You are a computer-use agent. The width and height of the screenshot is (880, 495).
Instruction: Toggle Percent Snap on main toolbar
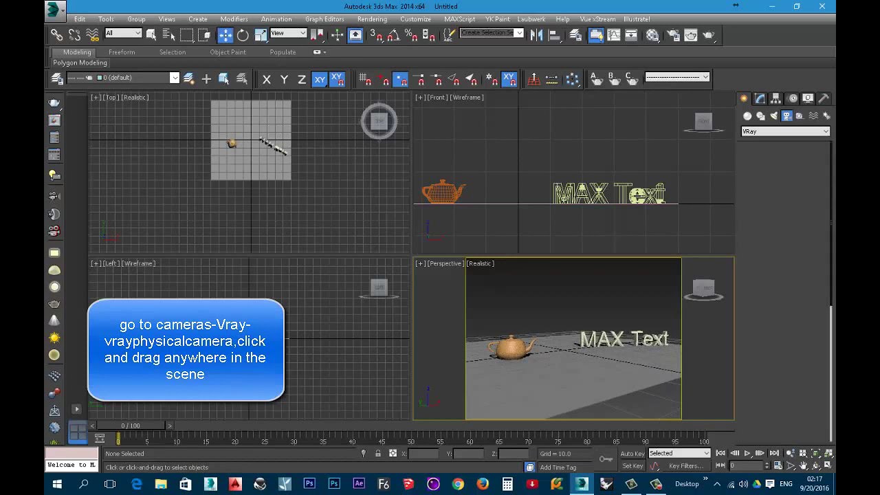[x=411, y=34]
